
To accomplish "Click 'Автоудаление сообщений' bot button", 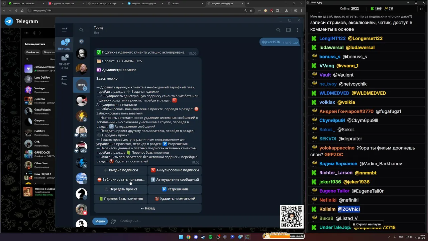I will (175, 179).
